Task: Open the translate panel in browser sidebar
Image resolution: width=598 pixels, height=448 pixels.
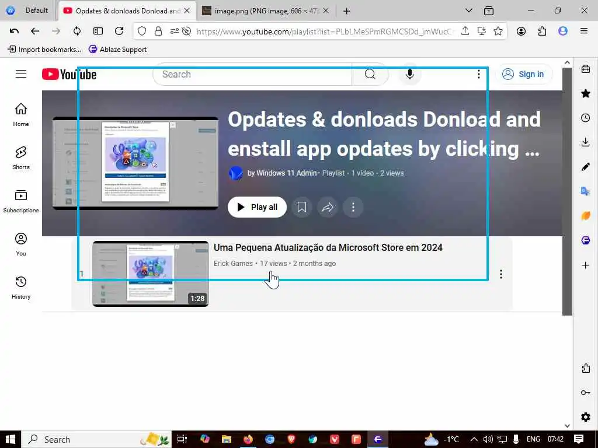Action: [x=586, y=191]
